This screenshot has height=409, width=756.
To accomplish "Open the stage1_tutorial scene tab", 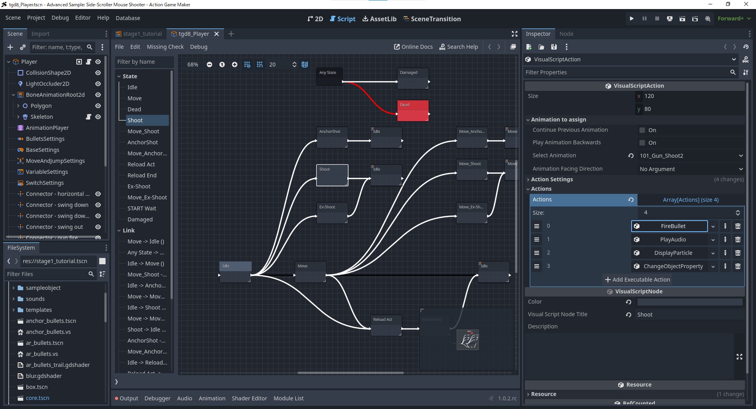I will pyautogui.click(x=139, y=34).
